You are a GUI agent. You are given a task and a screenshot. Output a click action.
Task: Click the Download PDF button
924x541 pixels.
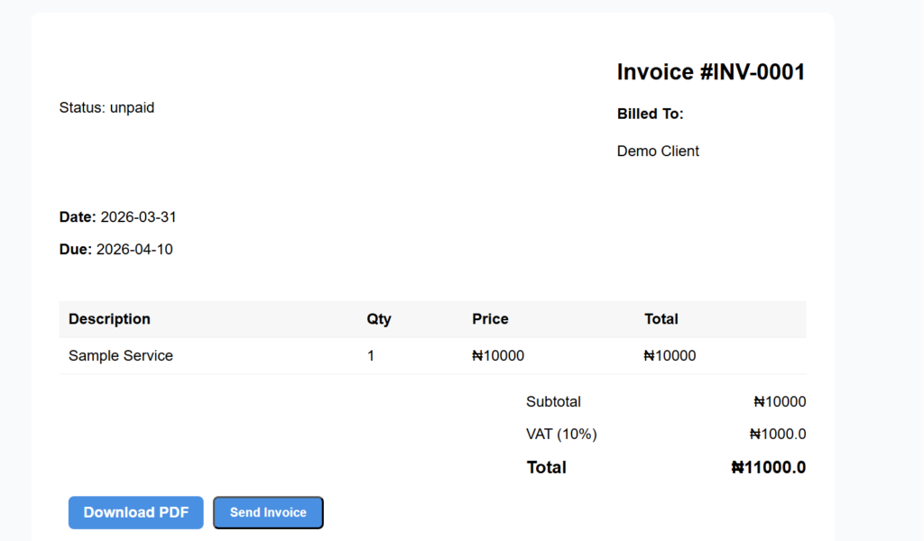click(136, 512)
